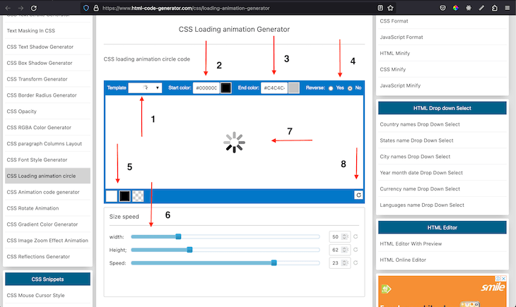Viewport: 516px width, 307px height.
Task: Reset the Speed value with its reset icon
Action: 356,263
